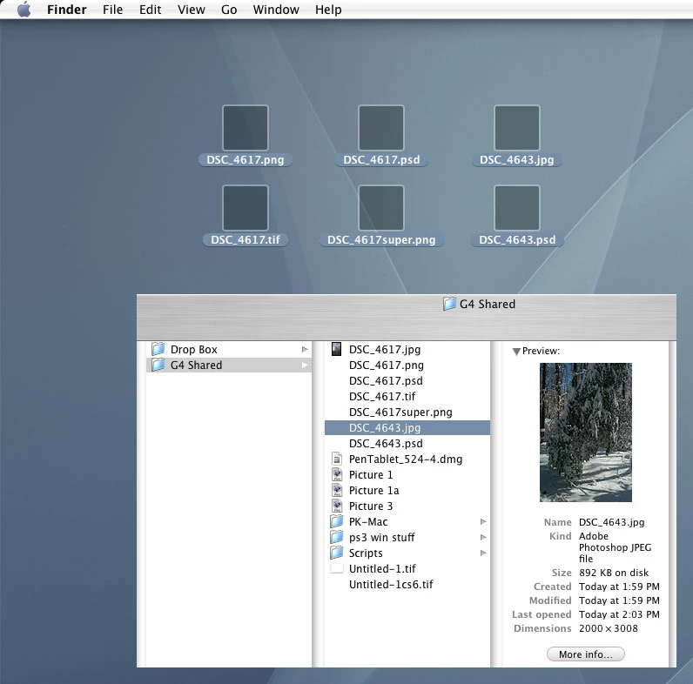Select DSC_4643.psd desktop icon
This screenshot has width=693, height=684.
click(x=517, y=208)
